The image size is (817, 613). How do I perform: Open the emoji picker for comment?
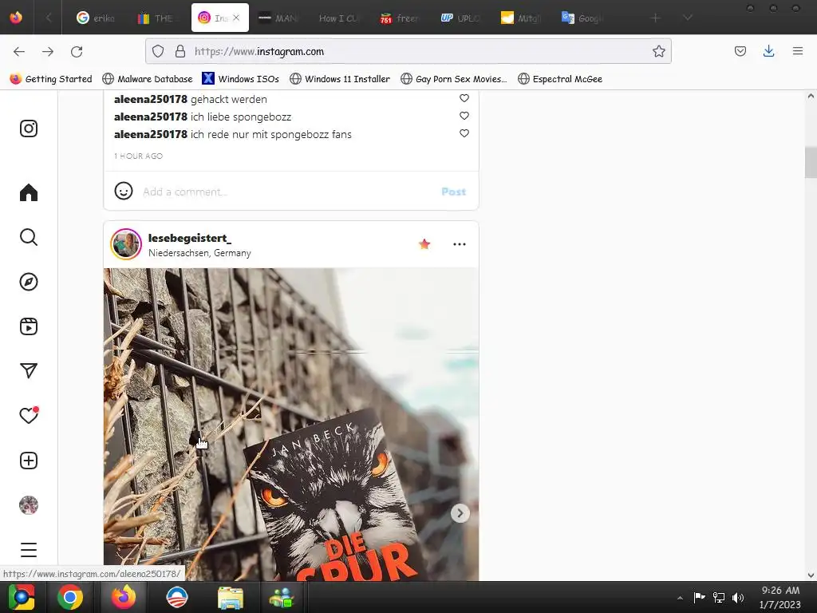tap(124, 192)
